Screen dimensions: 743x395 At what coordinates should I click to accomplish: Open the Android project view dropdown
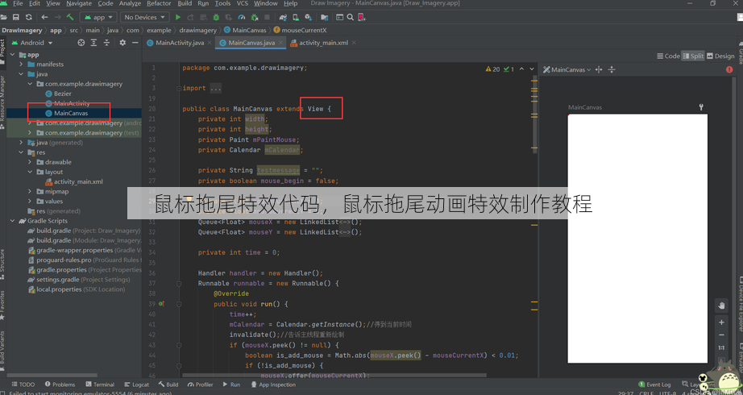tap(32, 43)
